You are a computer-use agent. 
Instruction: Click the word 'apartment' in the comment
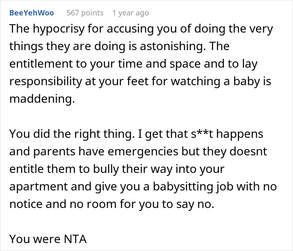click(39, 187)
